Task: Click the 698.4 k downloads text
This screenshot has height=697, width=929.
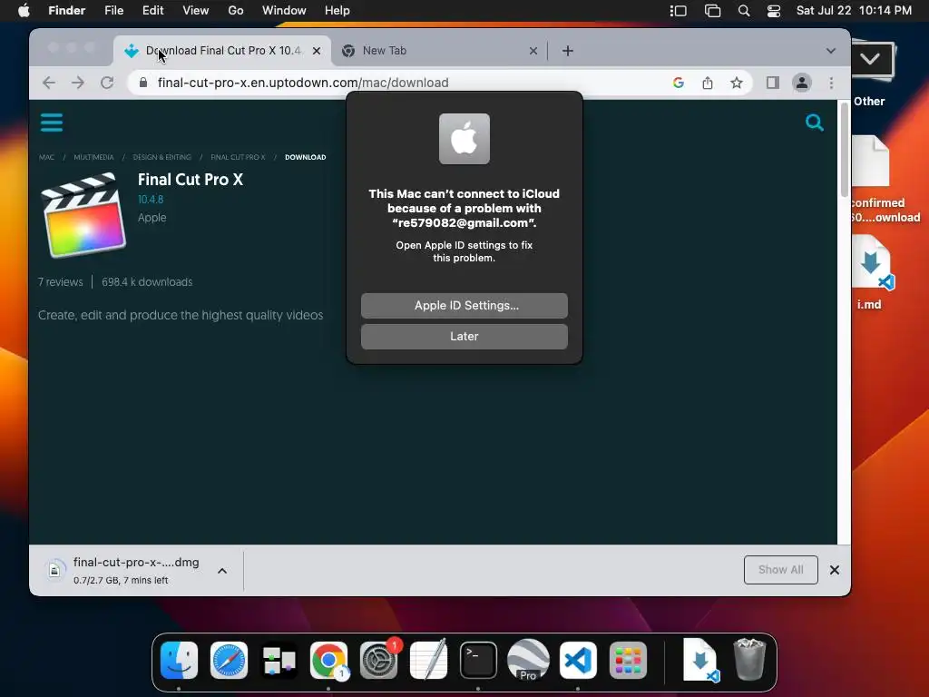Action: pyautogui.click(x=147, y=282)
